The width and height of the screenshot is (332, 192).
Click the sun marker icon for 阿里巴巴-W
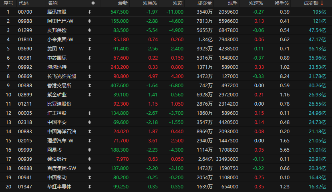(90, 21)
